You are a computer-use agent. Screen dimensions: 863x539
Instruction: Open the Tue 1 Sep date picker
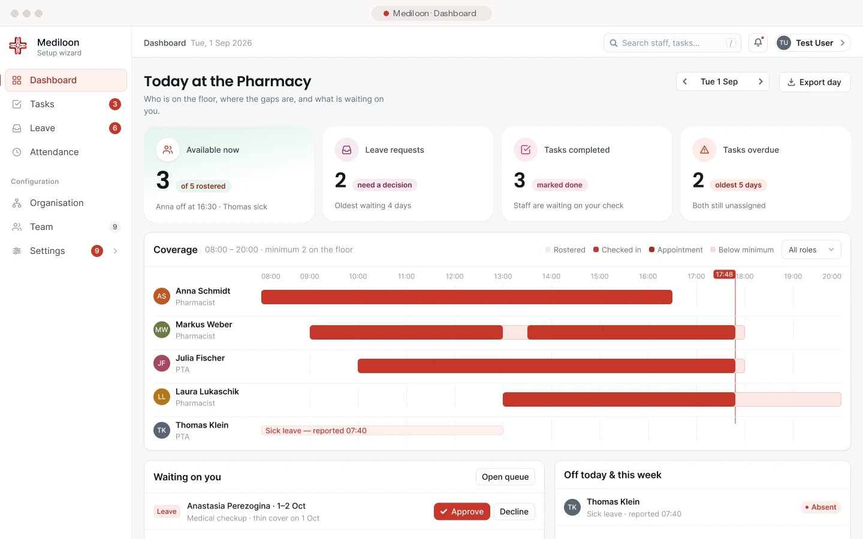tap(719, 81)
